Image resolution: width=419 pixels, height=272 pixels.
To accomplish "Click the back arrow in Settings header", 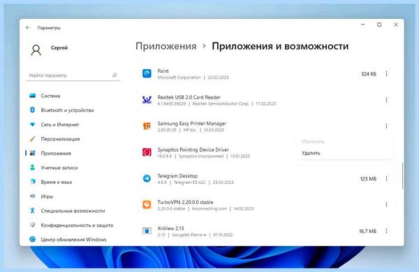I will coord(28,27).
